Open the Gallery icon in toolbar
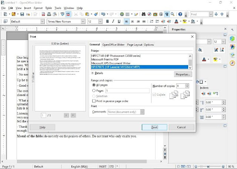Screen dimensions: 237x169 [x=155, y=14]
